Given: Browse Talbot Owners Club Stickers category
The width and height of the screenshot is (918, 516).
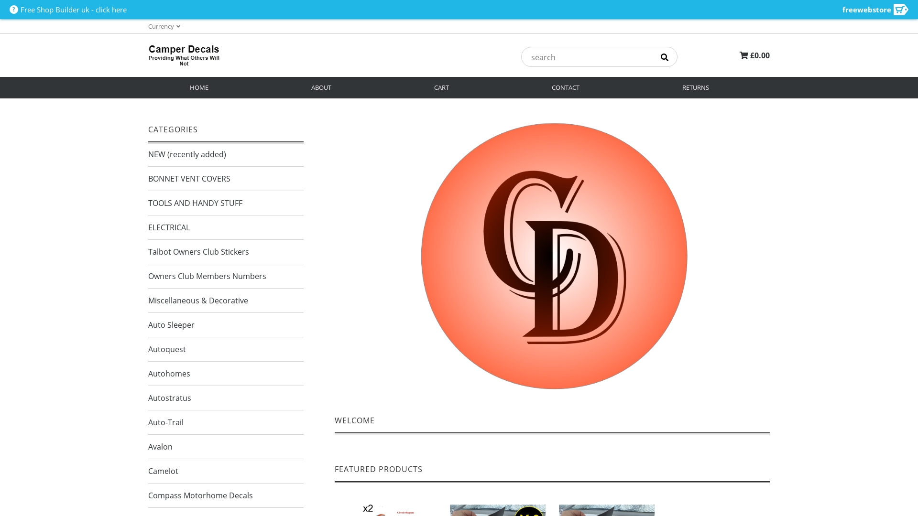Looking at the screenshot, I should pyautogui.click(x=198, y=252).
